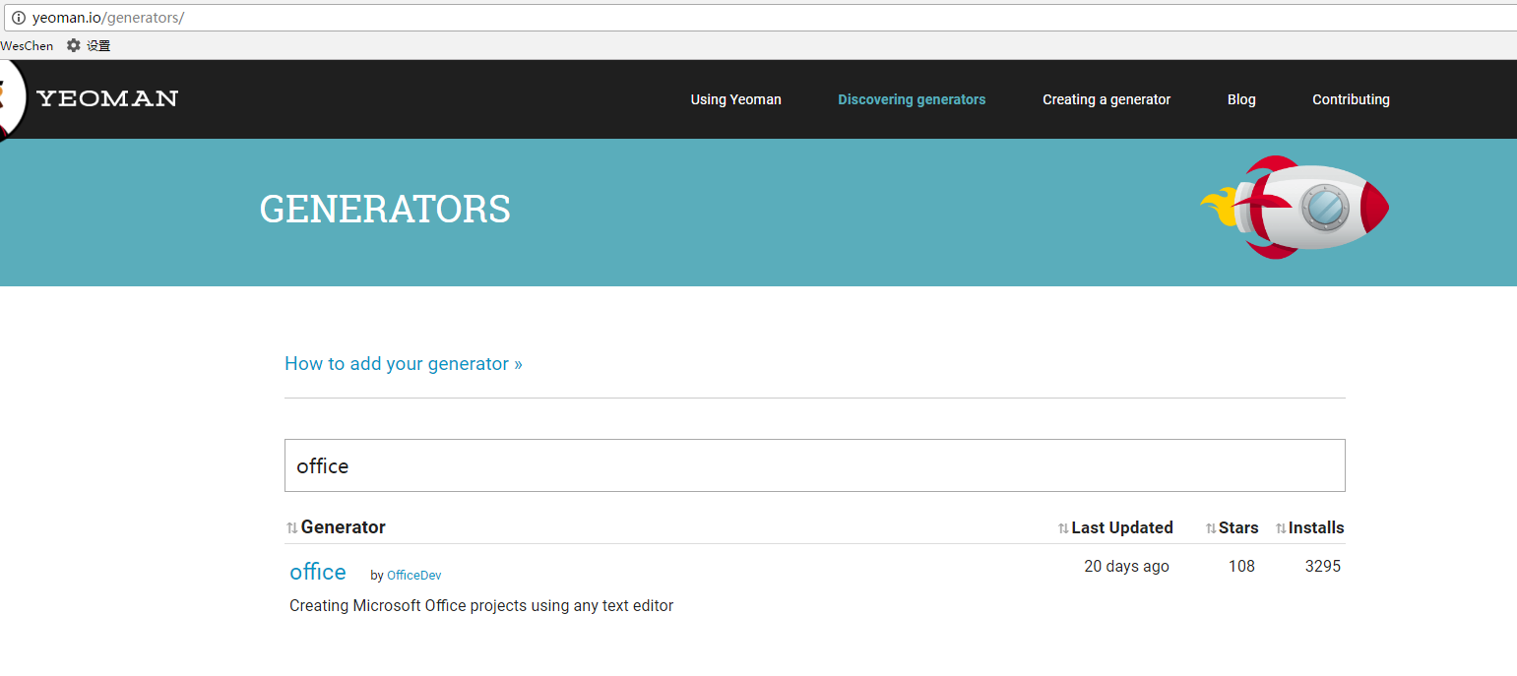
Task: Click the 3295 installs value
Action: coord(1323,566)
